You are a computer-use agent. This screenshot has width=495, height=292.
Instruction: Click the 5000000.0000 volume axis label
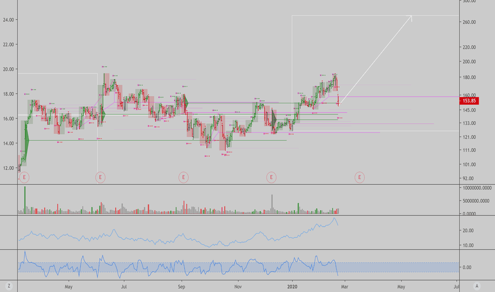[476, 201]
